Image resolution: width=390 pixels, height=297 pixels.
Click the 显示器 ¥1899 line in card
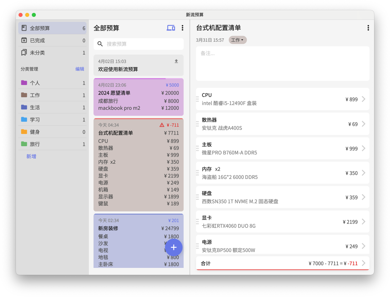139,196
